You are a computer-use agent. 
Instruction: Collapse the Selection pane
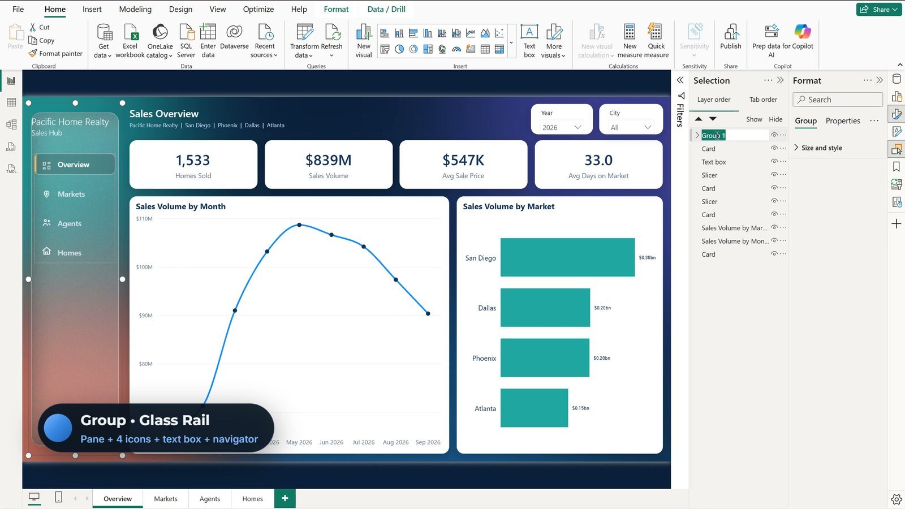[781, 80]
